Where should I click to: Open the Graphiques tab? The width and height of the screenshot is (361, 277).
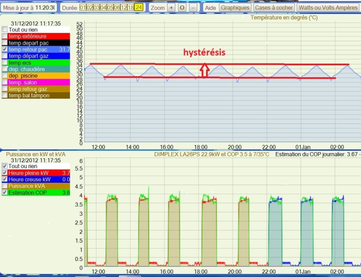click(235, 8)
